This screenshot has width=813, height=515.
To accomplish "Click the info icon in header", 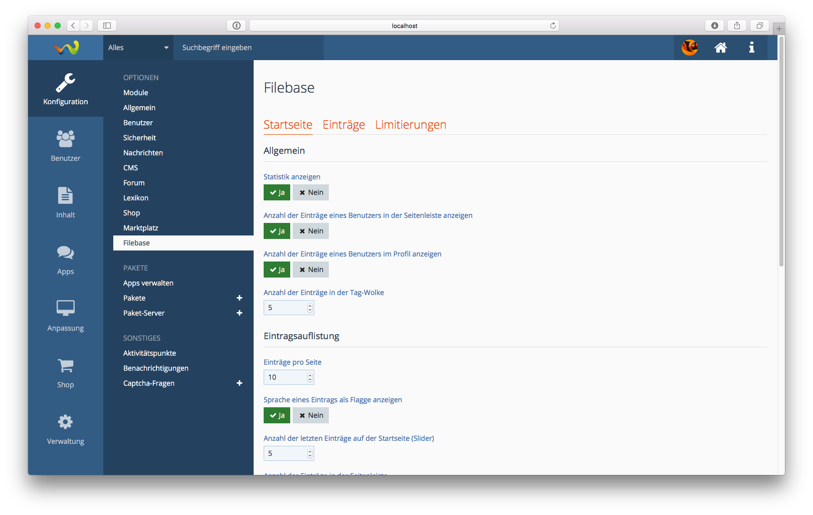I will coord(751,48).
